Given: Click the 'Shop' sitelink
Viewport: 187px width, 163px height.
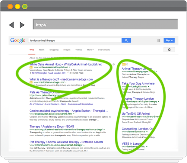Looking at the screenshot, I should pos(64,104).
